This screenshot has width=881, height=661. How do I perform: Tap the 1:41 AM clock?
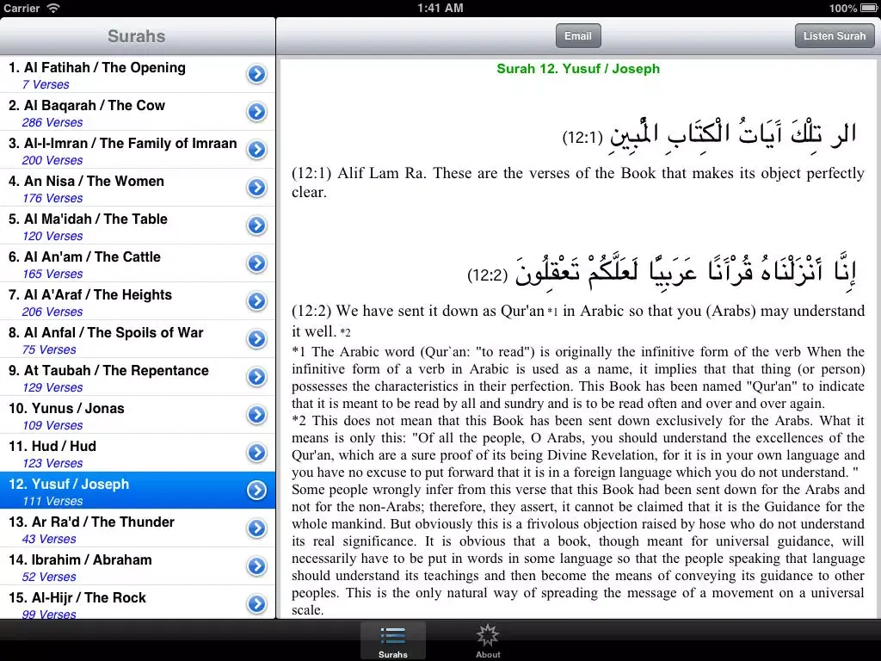pyautogui.click(x=440, y=8)
